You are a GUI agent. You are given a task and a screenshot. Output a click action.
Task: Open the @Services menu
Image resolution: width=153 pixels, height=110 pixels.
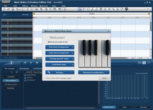coord(44,6)
